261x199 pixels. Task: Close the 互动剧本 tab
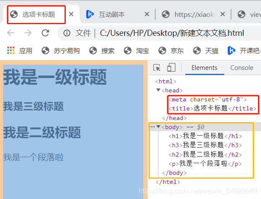tap(147, 14)
